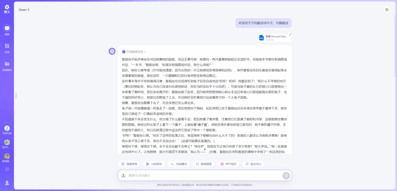Open the 对话 chat section
Screen dimensions: 397x191
pos(7,30)
